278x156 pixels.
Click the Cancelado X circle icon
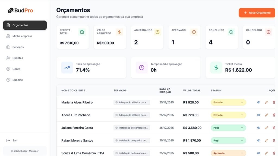268,32
